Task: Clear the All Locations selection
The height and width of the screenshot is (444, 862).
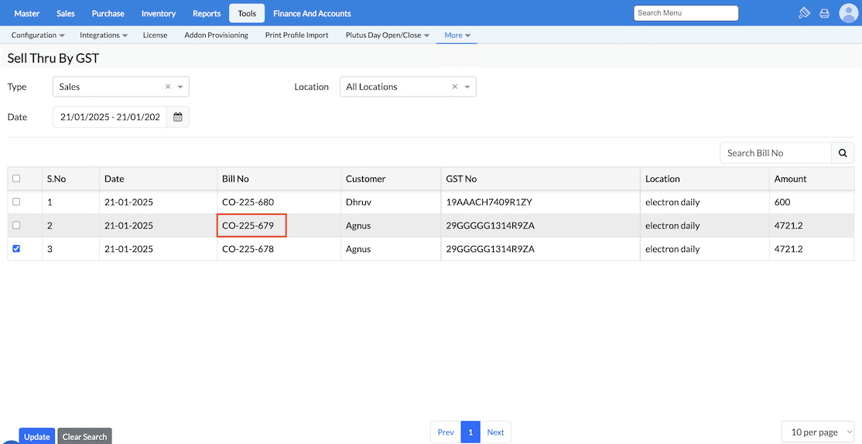Action: tap(455, 87)
